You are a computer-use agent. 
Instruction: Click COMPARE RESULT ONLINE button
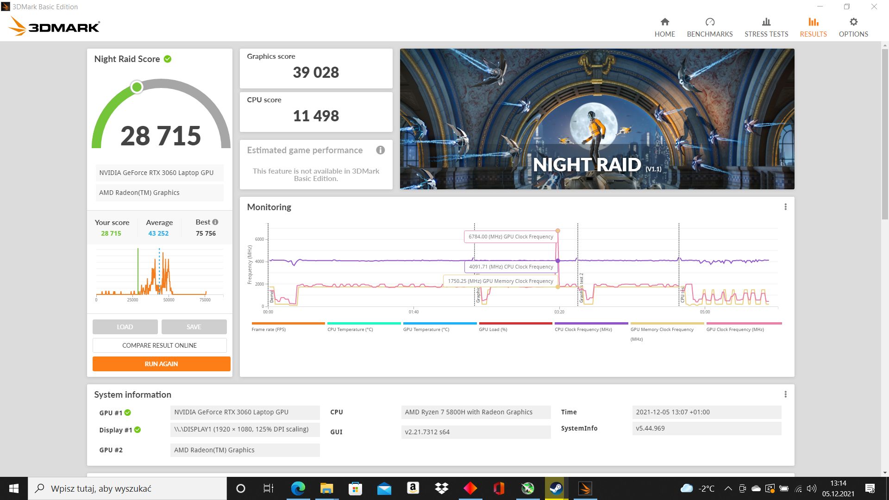[159, 345]
